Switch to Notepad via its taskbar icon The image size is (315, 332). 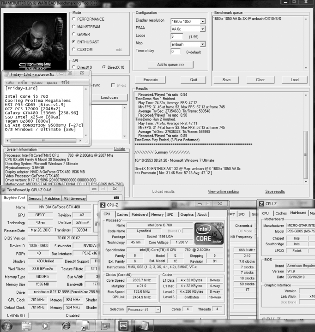(x=144, y=326)
